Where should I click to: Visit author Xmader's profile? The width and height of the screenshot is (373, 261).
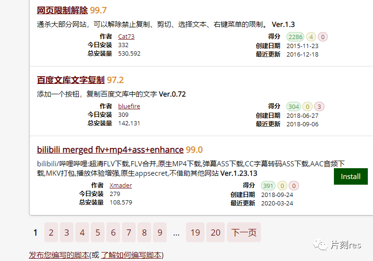121,185
